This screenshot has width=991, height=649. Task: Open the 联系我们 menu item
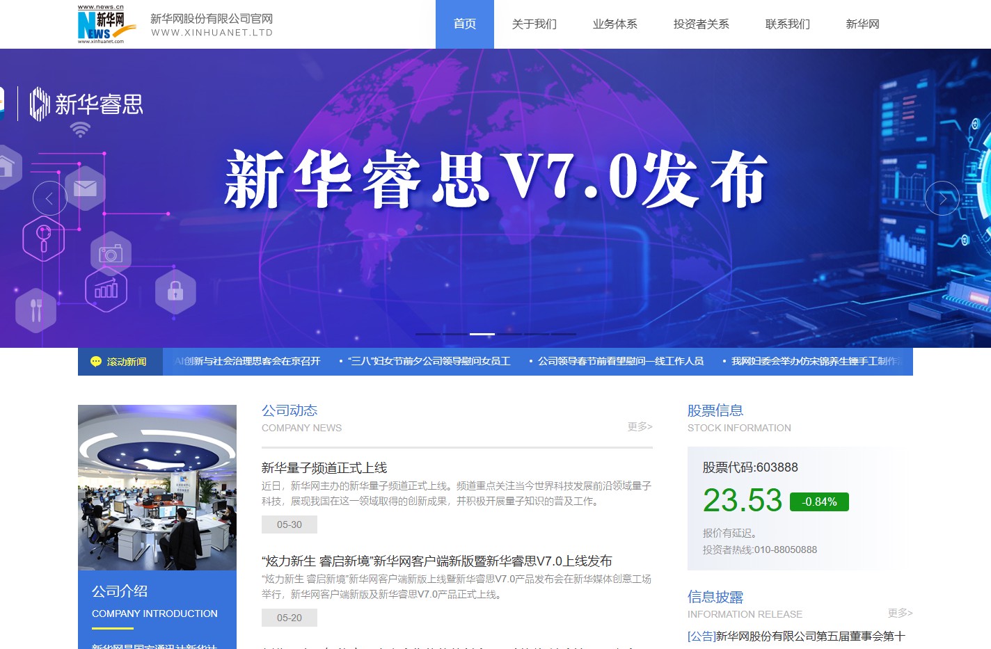click(788, 24)
